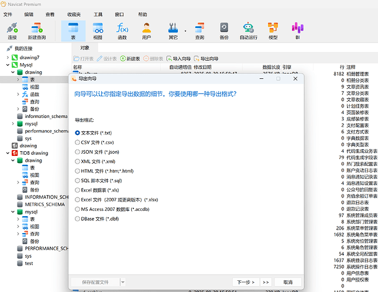Expand 函数 node under Mysql drawing
The height and width of the screenshot is (292, 378).
pyautogui.click(x=18, y=94)
